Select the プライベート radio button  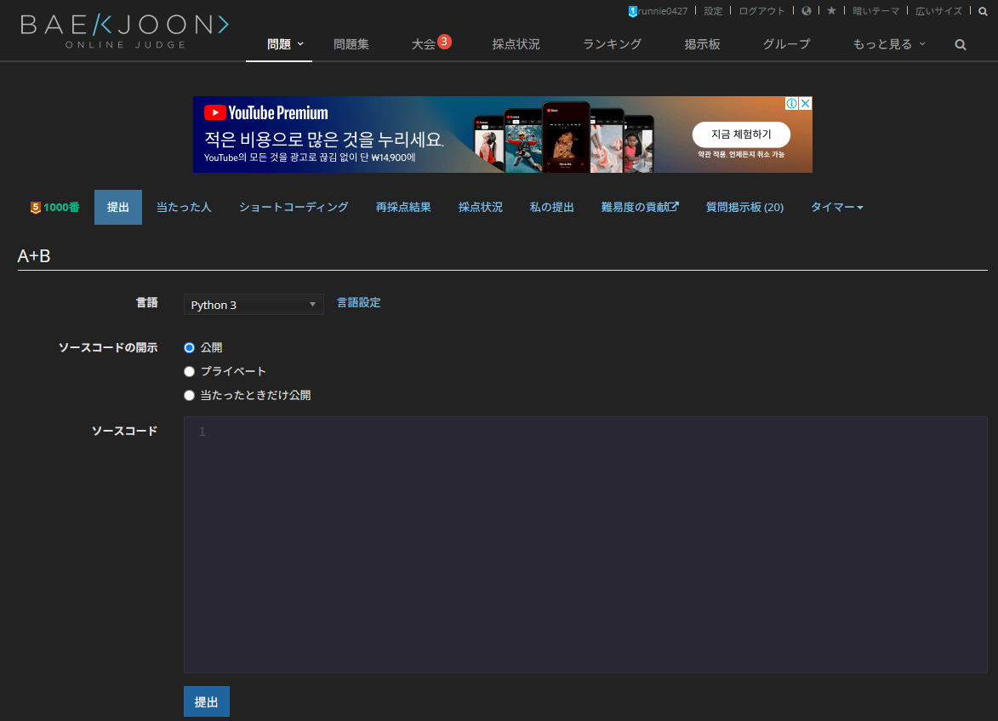click(189, 371)
